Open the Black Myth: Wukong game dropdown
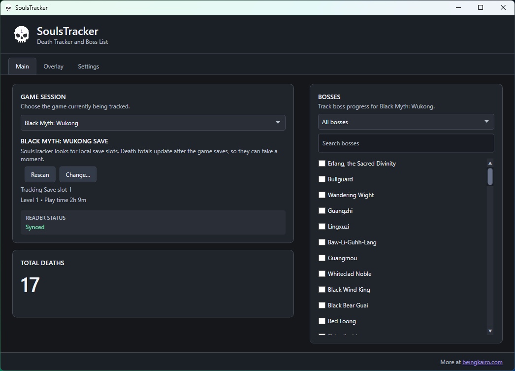This screenshot has width=515, height=371. click(x=153, y=123)
